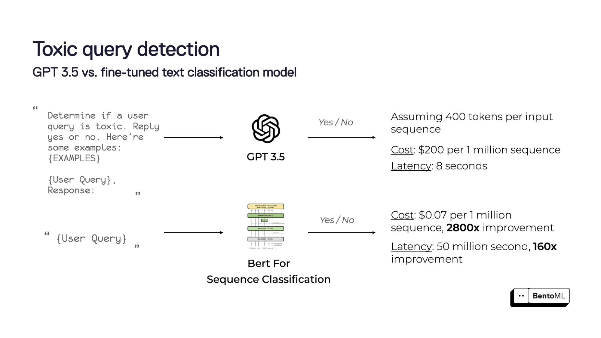Viewport: 601px width, 338px height.
Task: Select the slide title Toxic query detection text
Action: coord(126,48)
